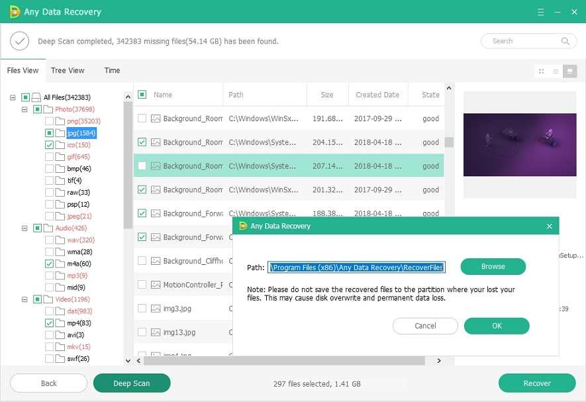The height and width of the screenshot is (402, 586).
Task: Toggle the All Files checkbox
Action: pos(25,97)
